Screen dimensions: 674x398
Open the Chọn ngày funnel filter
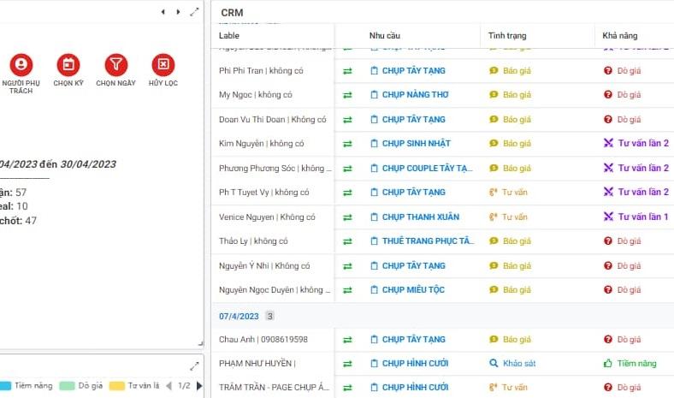pyautogui.click(x=116, y=65)
